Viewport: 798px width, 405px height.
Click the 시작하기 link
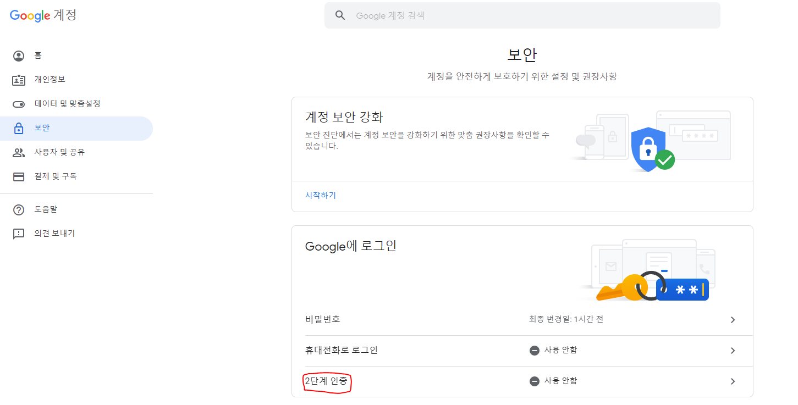pos(321,195)
